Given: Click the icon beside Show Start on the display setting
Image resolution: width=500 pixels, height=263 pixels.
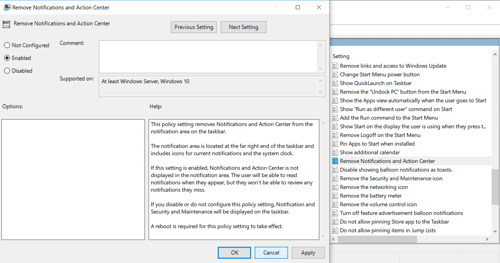Looking at the screenshot, I should click(335, 127).
